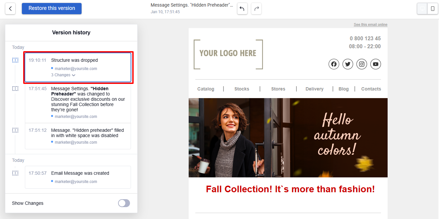
Task: Open See this email online link
Action: click(x=370, y=24)
